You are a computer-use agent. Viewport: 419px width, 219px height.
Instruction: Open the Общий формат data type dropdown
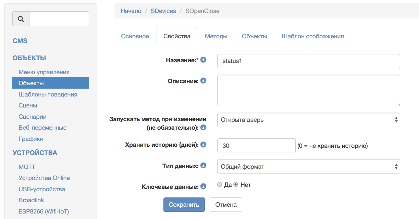pyautogui.click(x=308, y=167)
